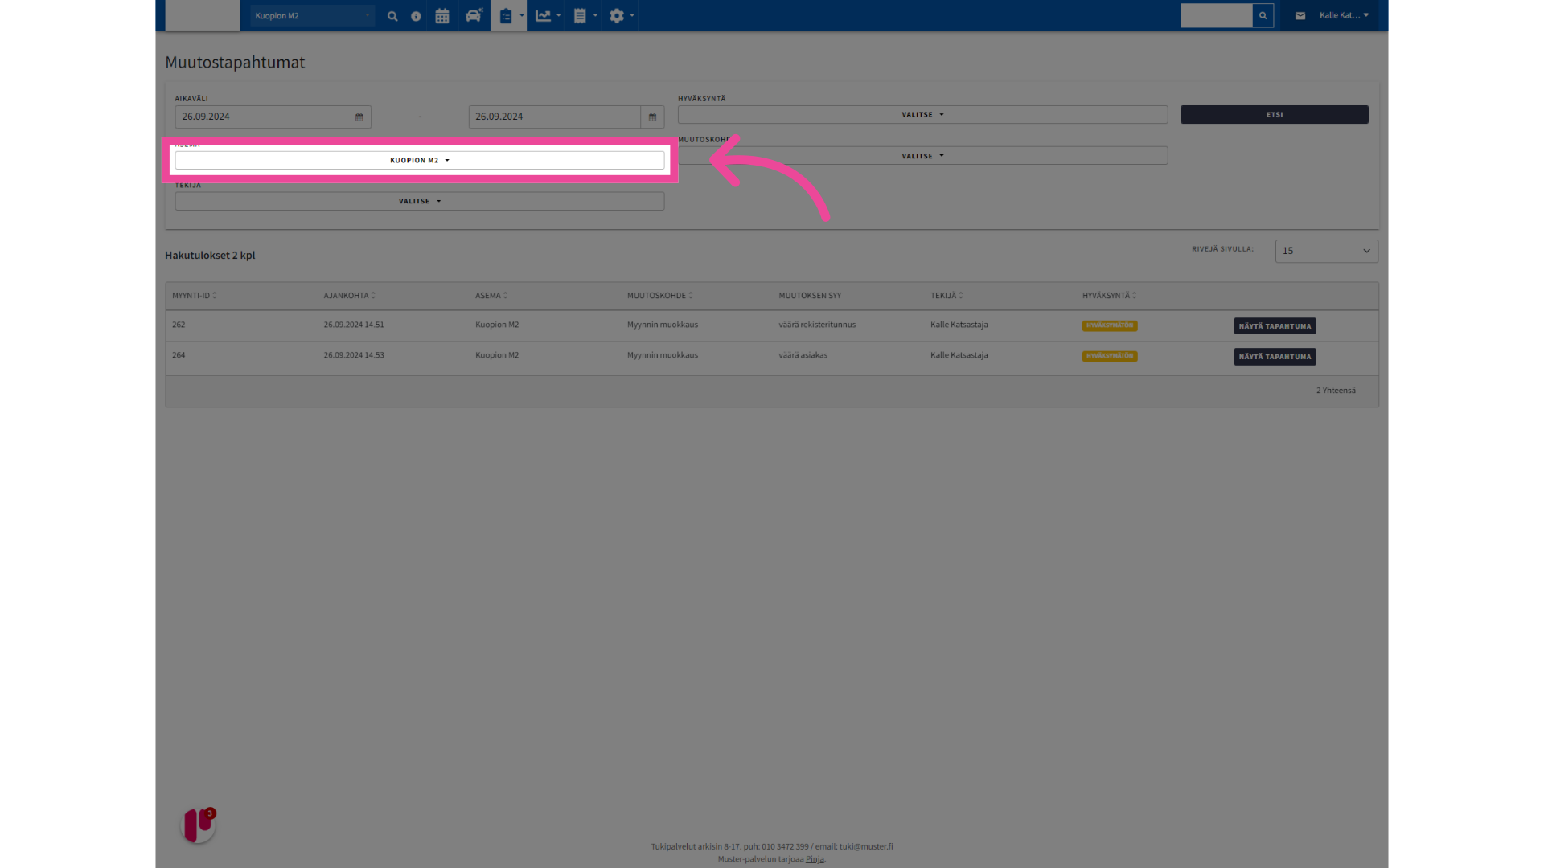Click the Hyväksymätön badge in row 264
This screenshot has width=1544, height=868.
(1109, 356)
